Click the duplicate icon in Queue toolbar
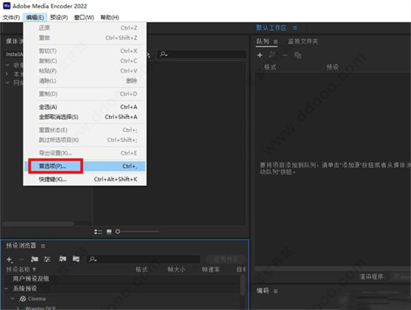411x310 pixels. (x=298, y=55)
